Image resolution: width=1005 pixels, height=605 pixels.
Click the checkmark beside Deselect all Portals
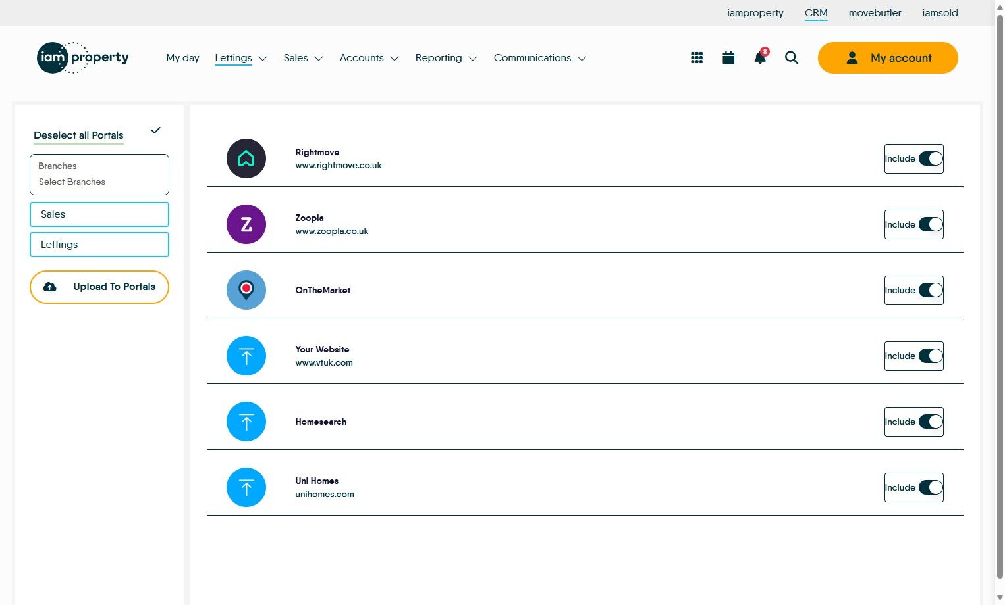click(155, 130)
